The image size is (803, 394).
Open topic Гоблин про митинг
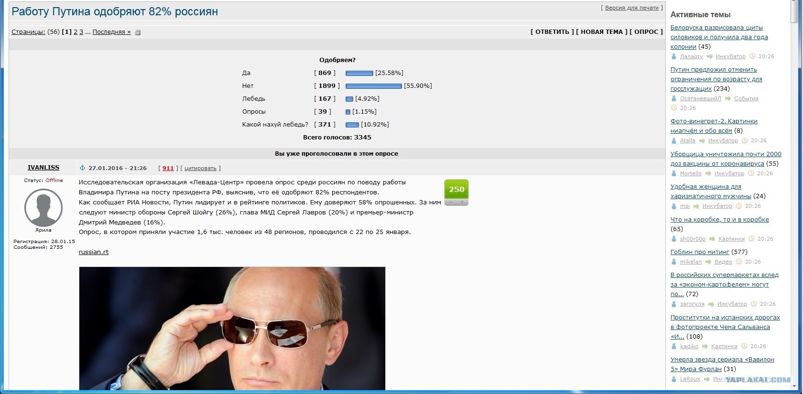(700, 252)
